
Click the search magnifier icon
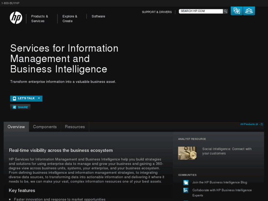click(226, 11)
